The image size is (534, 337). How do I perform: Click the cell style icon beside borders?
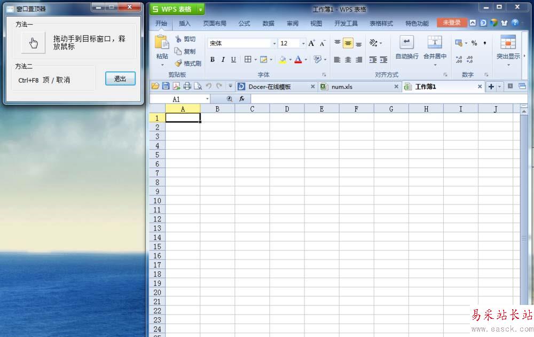[264, 60]
